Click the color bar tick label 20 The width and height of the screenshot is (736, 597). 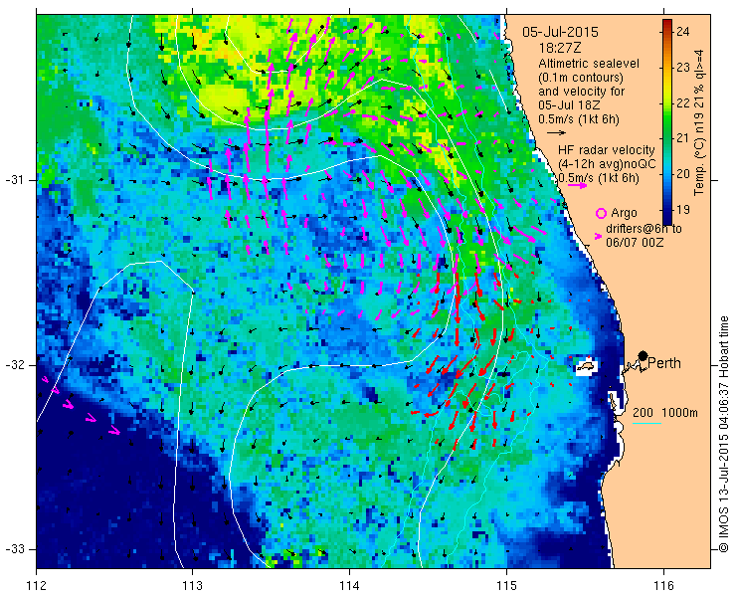(683, 174)
